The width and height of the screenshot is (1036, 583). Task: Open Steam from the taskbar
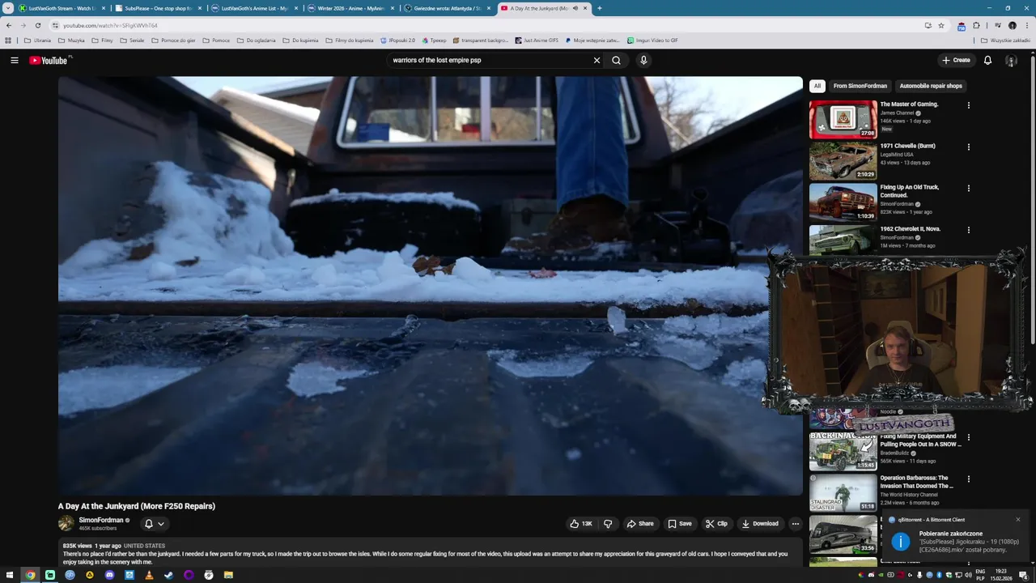168,575
